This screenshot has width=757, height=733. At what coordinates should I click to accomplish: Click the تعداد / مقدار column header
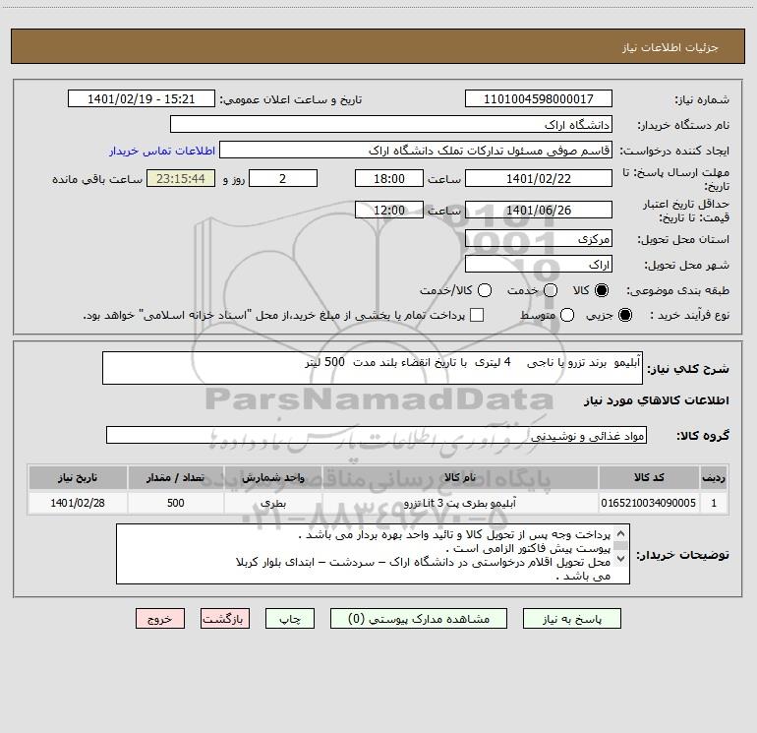click(x=176, y=477)
